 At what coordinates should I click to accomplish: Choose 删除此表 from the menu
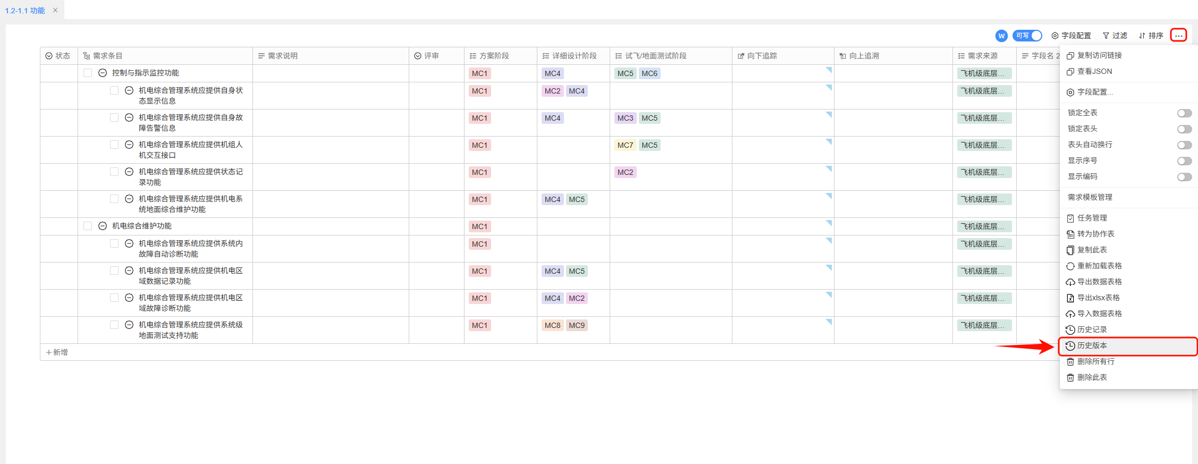click(1128, 377)
